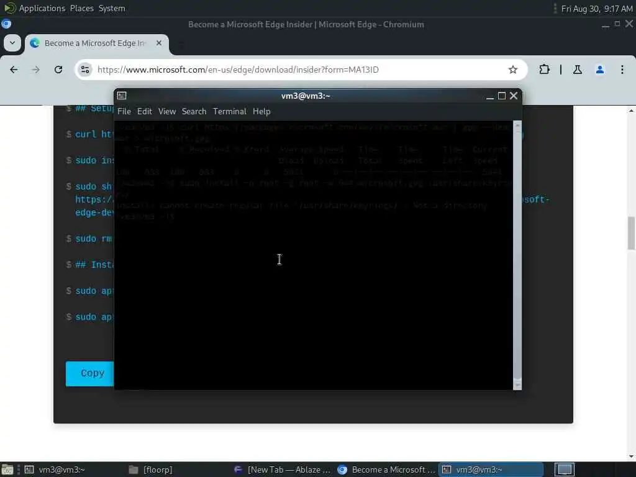Open the profile avatar icon

pos(600,70)
